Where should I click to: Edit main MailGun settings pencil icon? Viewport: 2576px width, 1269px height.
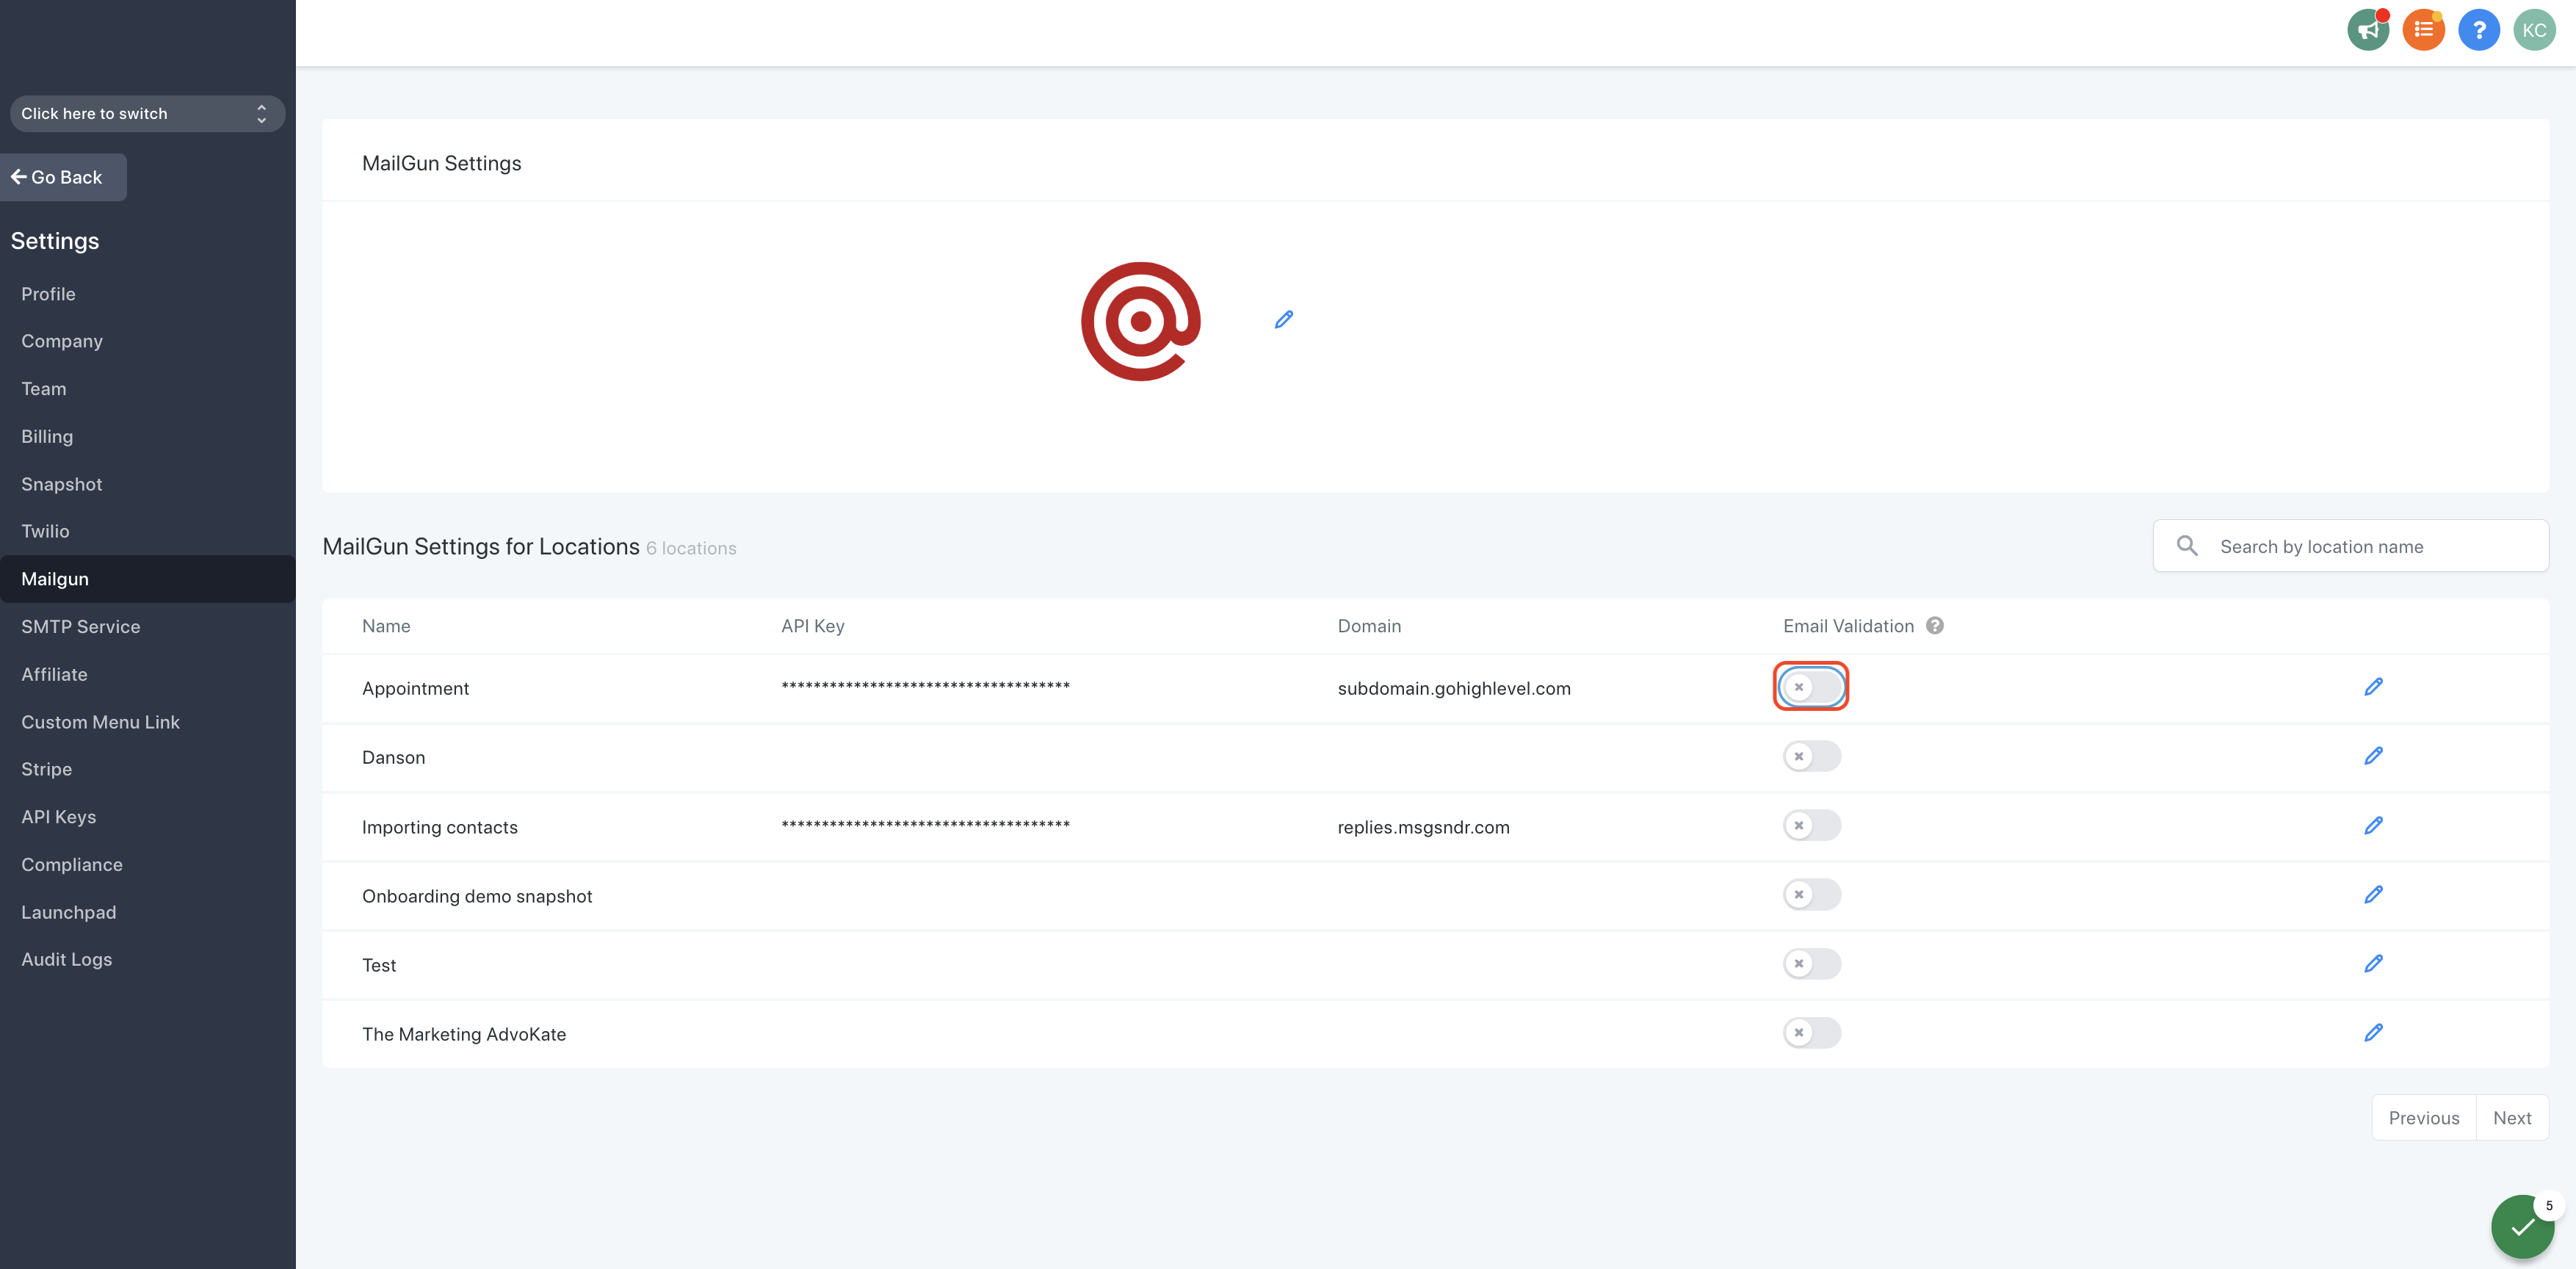(x=1284, y=320)
